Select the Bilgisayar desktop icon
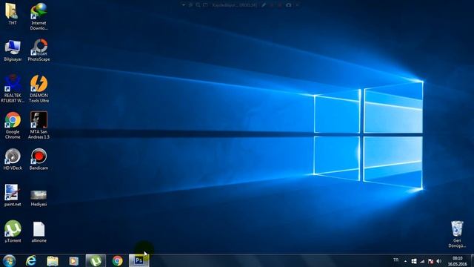 click(x=13, y=50)
